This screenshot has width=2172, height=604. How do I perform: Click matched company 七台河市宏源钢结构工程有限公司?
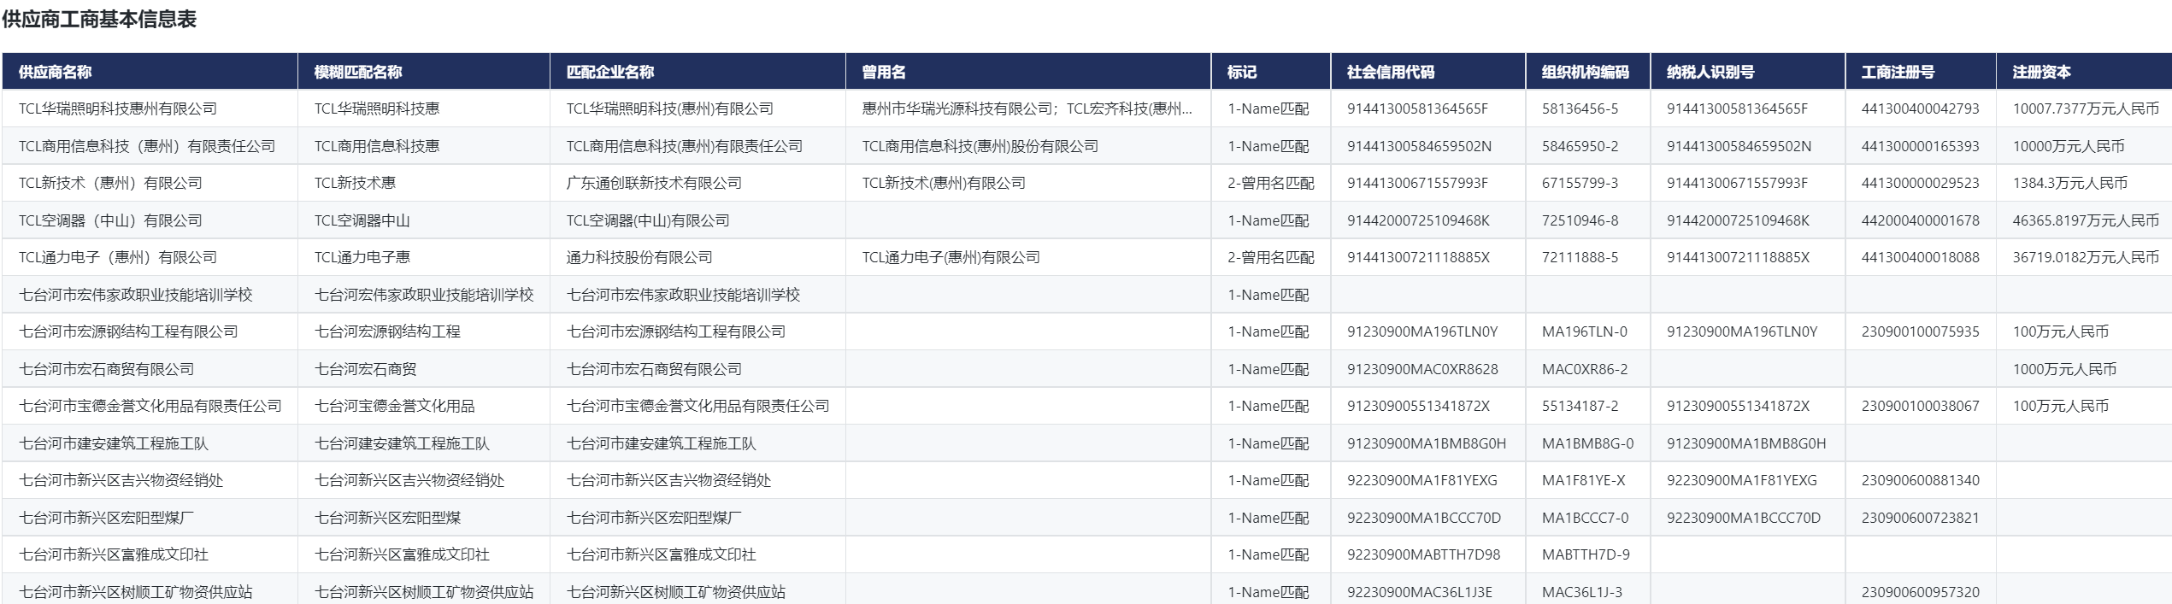coord(676,331)
